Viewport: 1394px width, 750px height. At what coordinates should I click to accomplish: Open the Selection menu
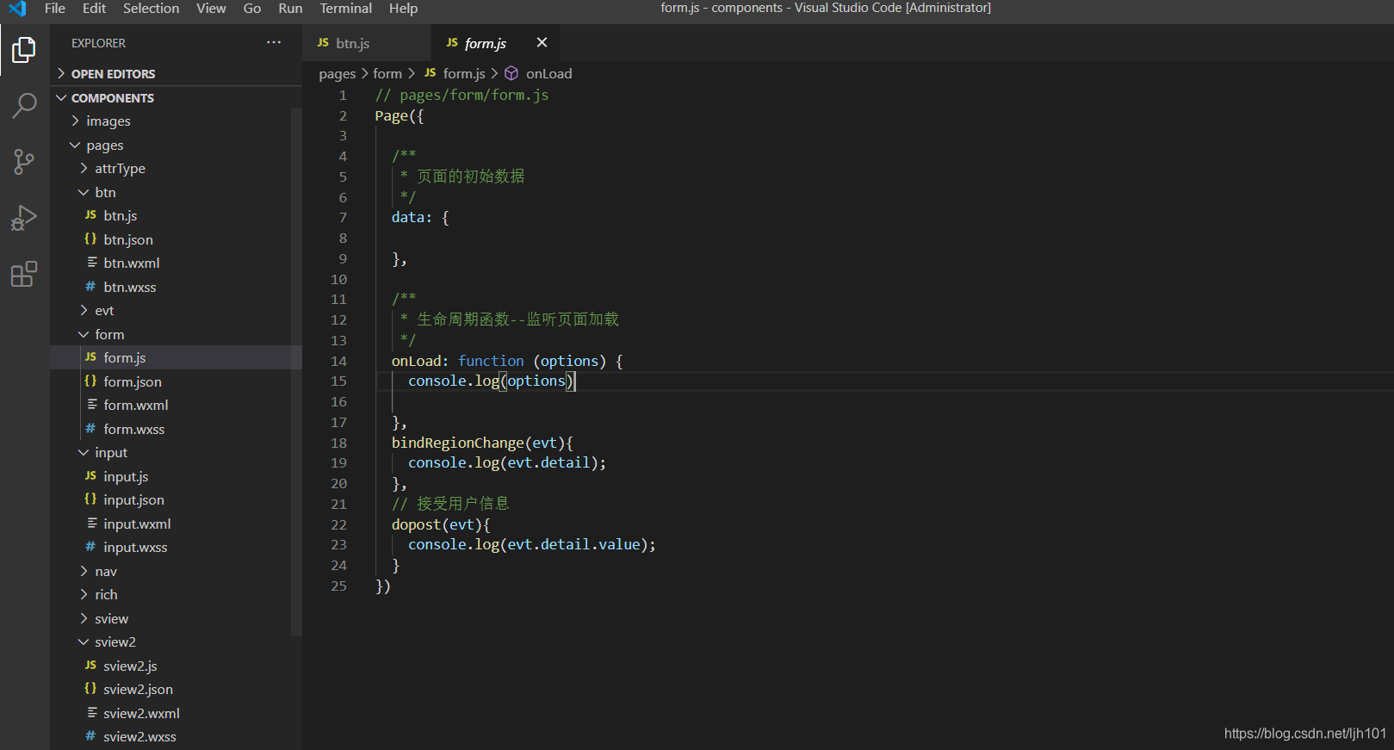point(152,9)
